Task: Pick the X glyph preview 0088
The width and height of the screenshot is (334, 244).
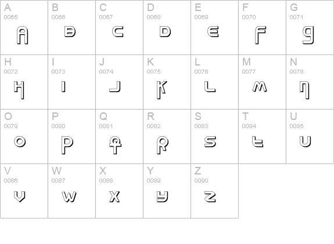Action: click(x=115, y=196)
